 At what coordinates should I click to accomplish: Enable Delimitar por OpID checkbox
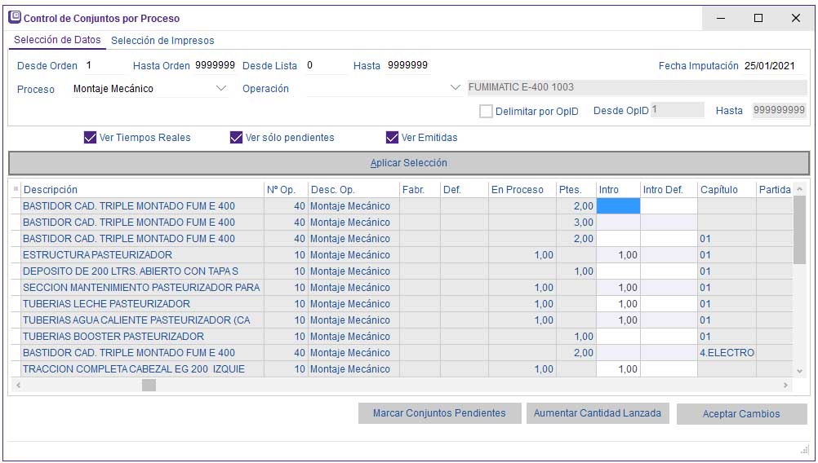(x=487, y=111)
